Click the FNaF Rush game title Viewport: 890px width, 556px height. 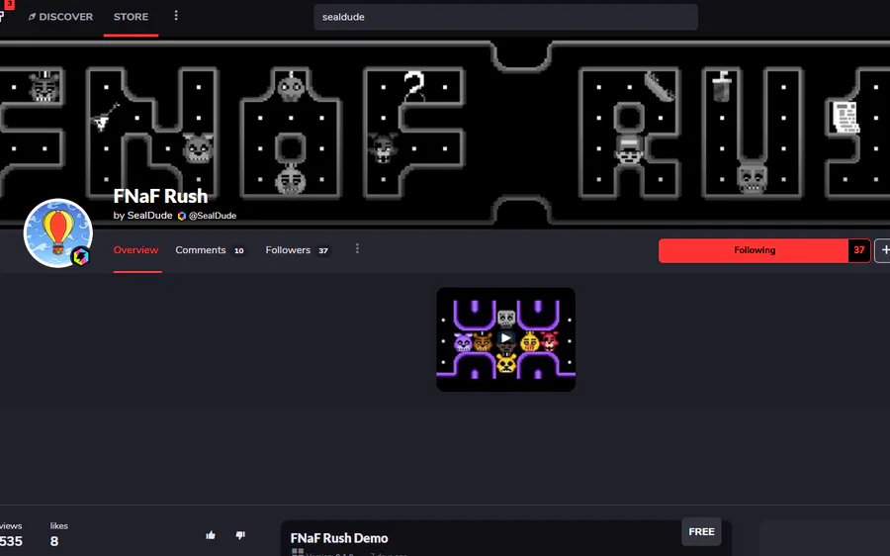[160, 196]
